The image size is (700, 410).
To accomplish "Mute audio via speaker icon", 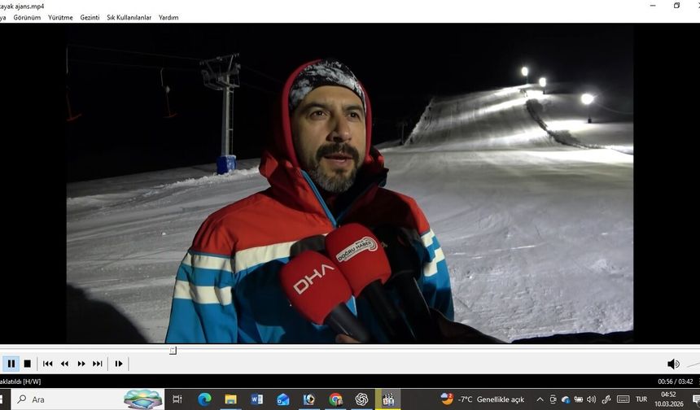I will tap(673, 364).
